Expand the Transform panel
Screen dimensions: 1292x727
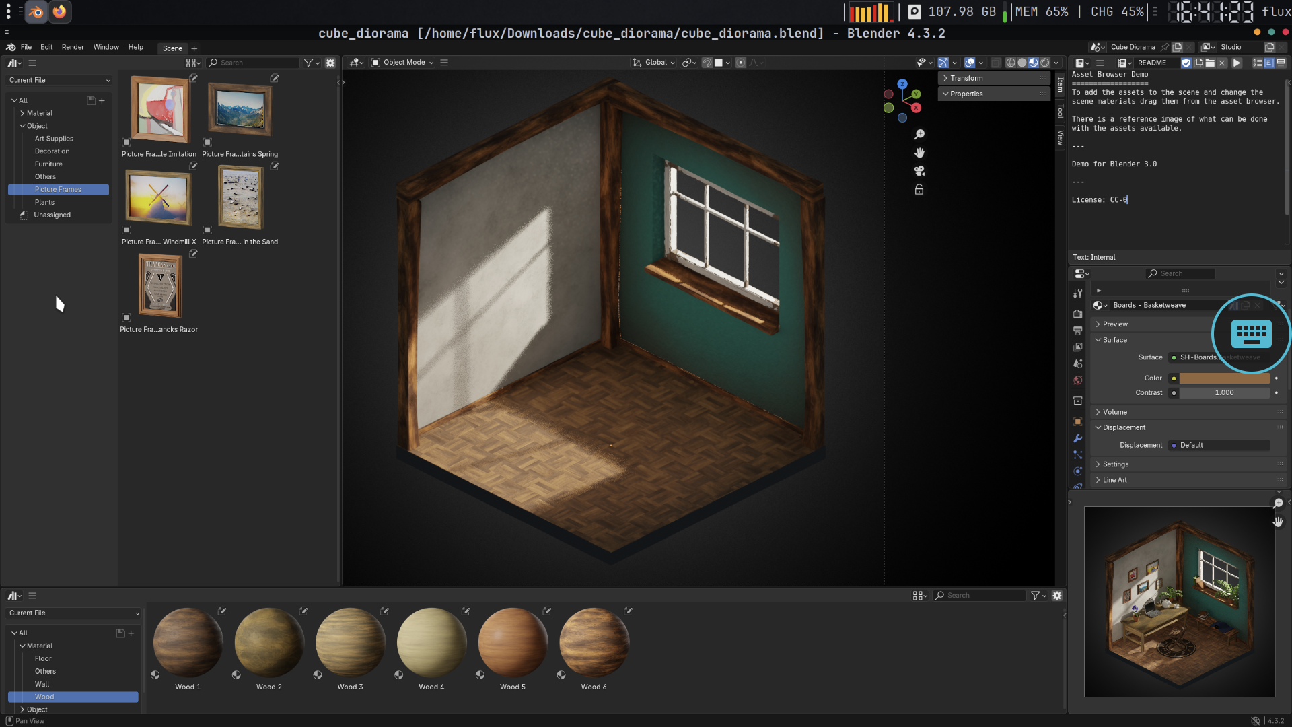tap(966, 78)
